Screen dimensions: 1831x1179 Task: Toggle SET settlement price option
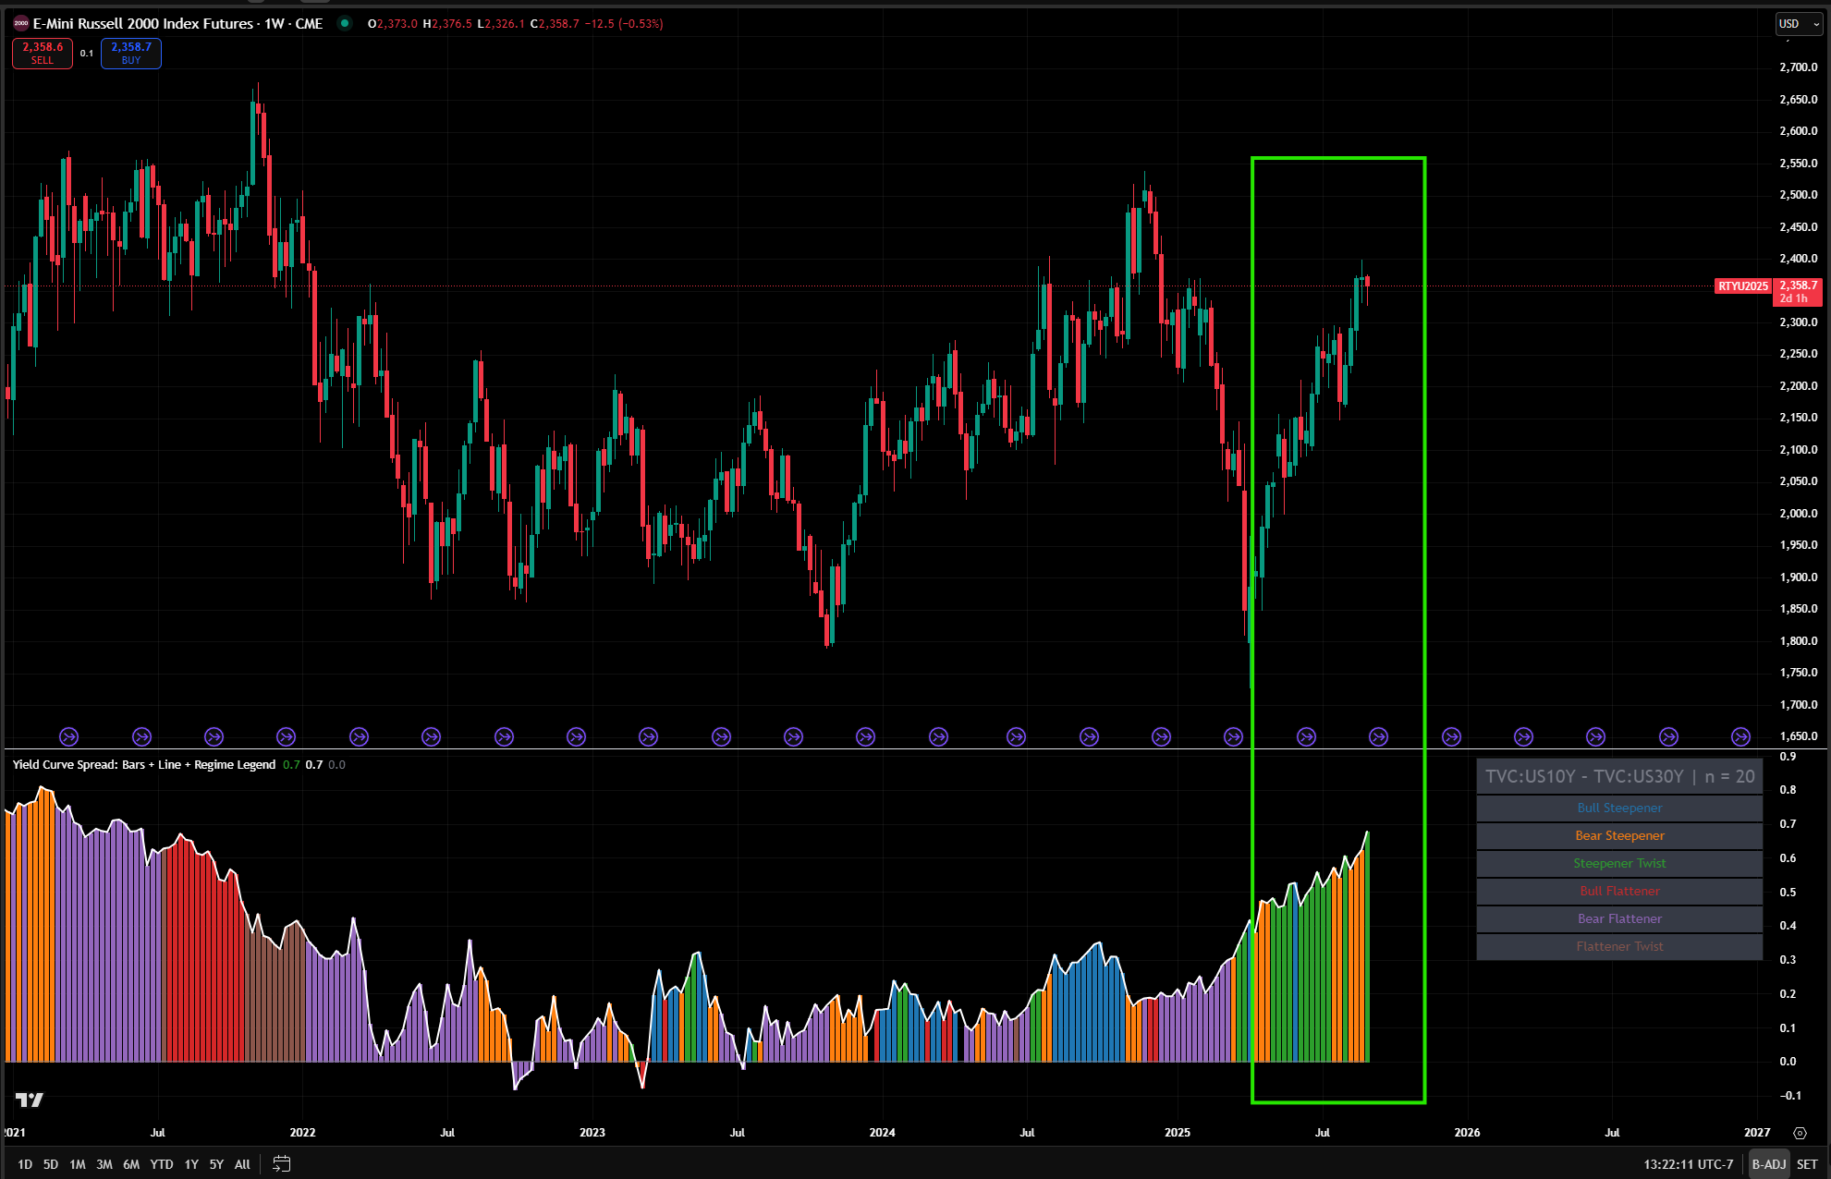click(1807, 1164)
